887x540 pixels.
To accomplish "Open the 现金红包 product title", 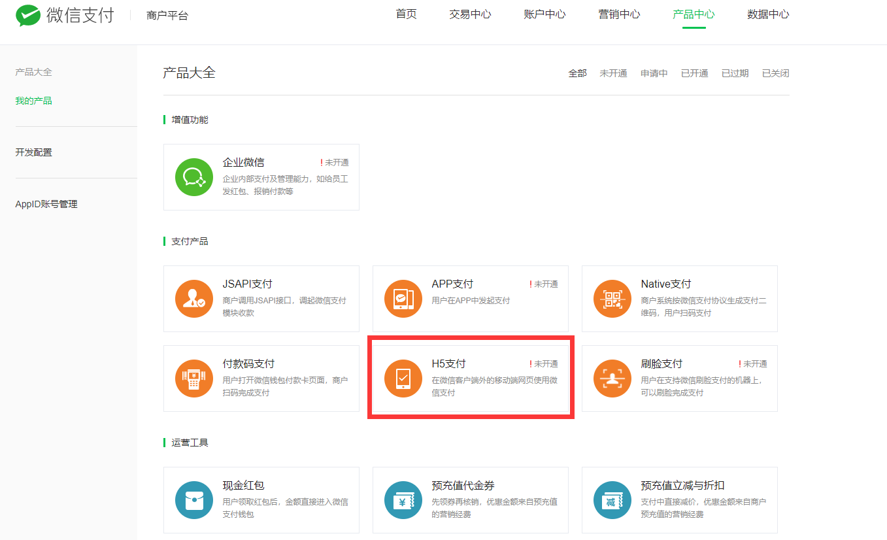I will pyautogui.click(x=244, y=485).
